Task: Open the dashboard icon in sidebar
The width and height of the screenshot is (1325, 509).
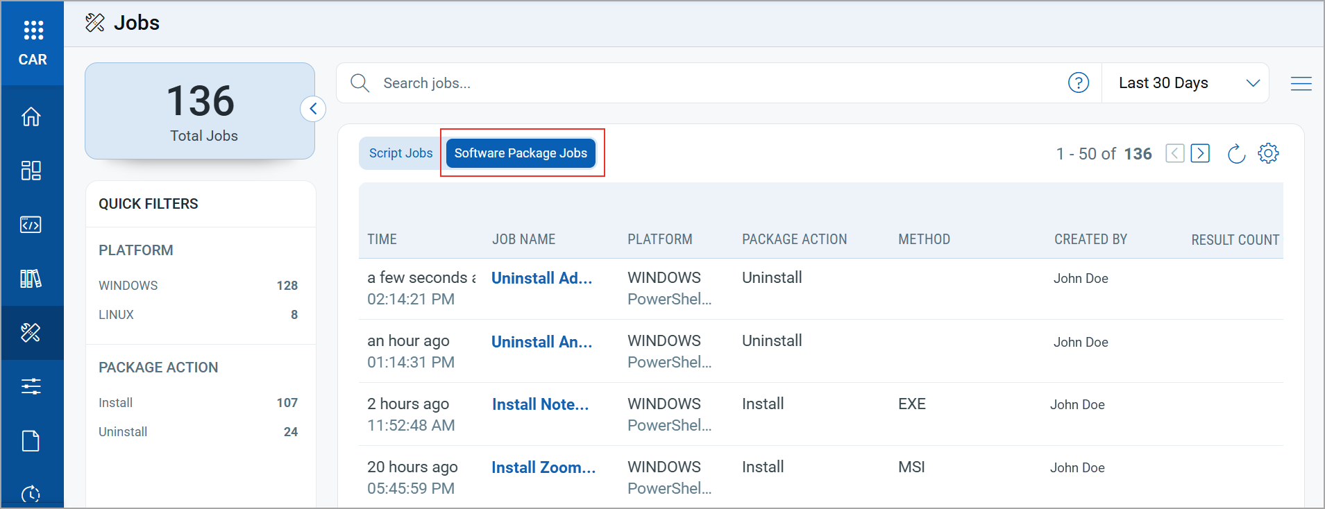Action: tap(31, 171)
